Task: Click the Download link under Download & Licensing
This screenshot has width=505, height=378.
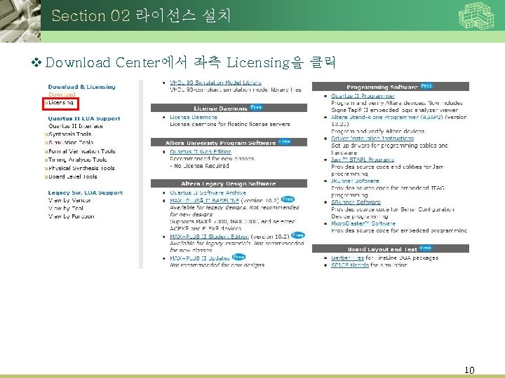Action: (62, 94)
